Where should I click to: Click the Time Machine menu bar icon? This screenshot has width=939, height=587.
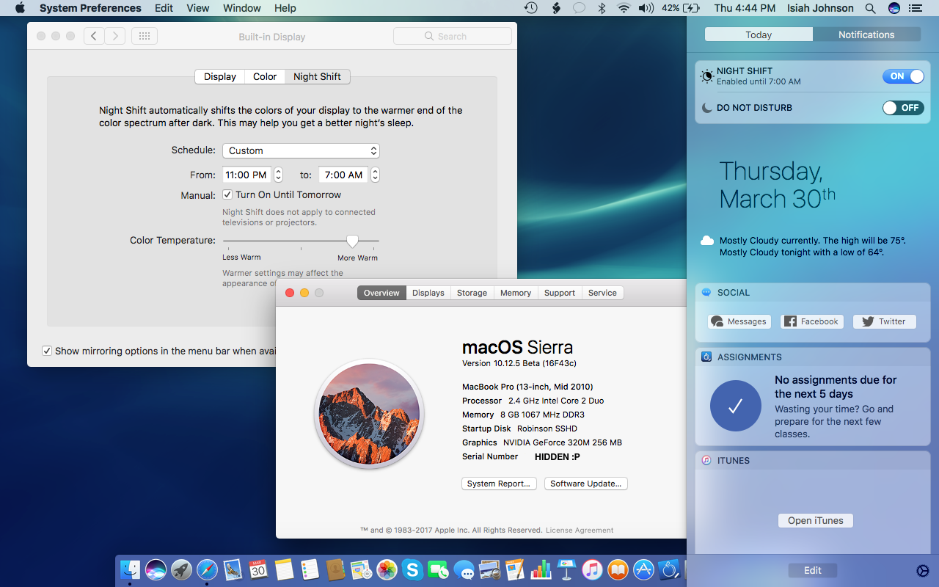click(x=531, y=8)
